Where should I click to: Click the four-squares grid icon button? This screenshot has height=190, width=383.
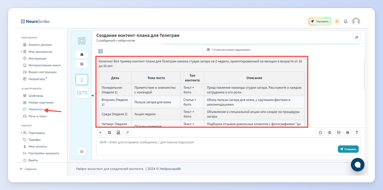pyautogui.click(x=82, y=64)
